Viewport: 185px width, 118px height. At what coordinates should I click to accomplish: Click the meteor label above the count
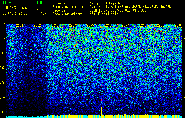42,9
